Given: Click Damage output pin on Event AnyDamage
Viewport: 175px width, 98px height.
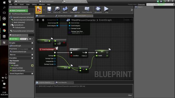Looking at the screenshot, I should point(55,56).
